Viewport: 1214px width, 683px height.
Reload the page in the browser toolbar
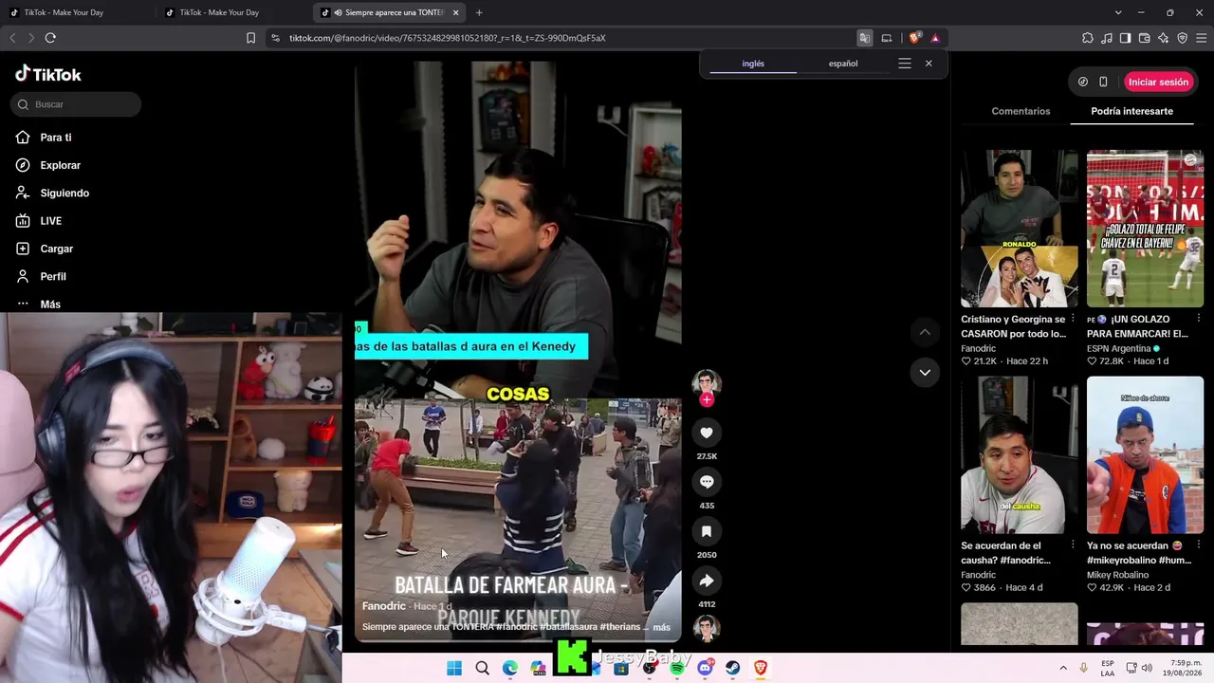point(50,38)
